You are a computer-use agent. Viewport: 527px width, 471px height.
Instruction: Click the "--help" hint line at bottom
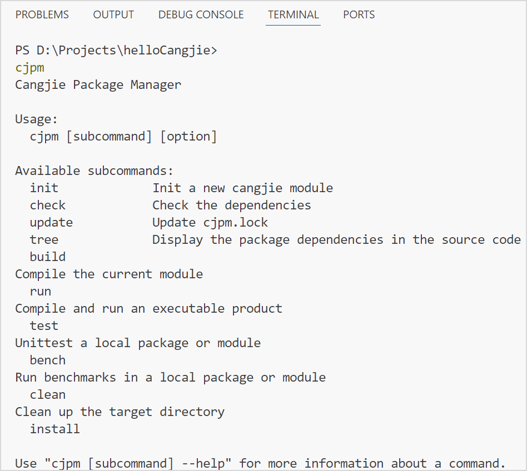[260, 464]
